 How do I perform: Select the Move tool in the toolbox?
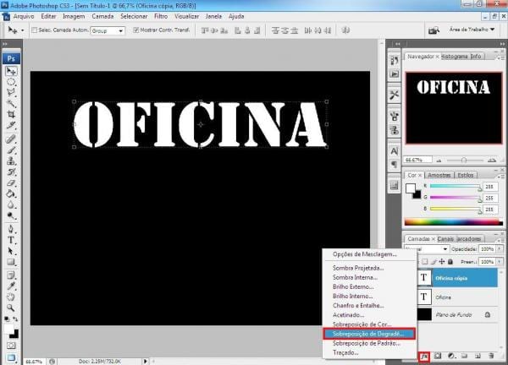coord(11,71)
